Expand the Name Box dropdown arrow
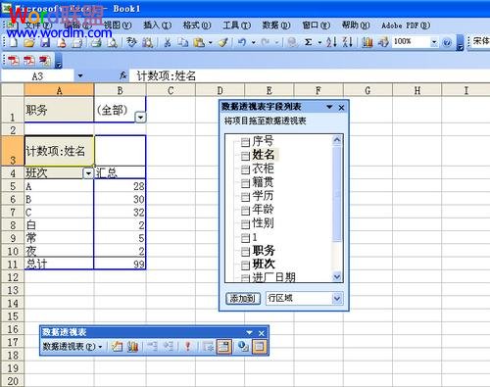 (x=80, y=76)
